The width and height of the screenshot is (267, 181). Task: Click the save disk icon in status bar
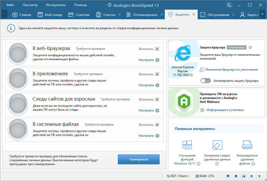click(244, 176)
